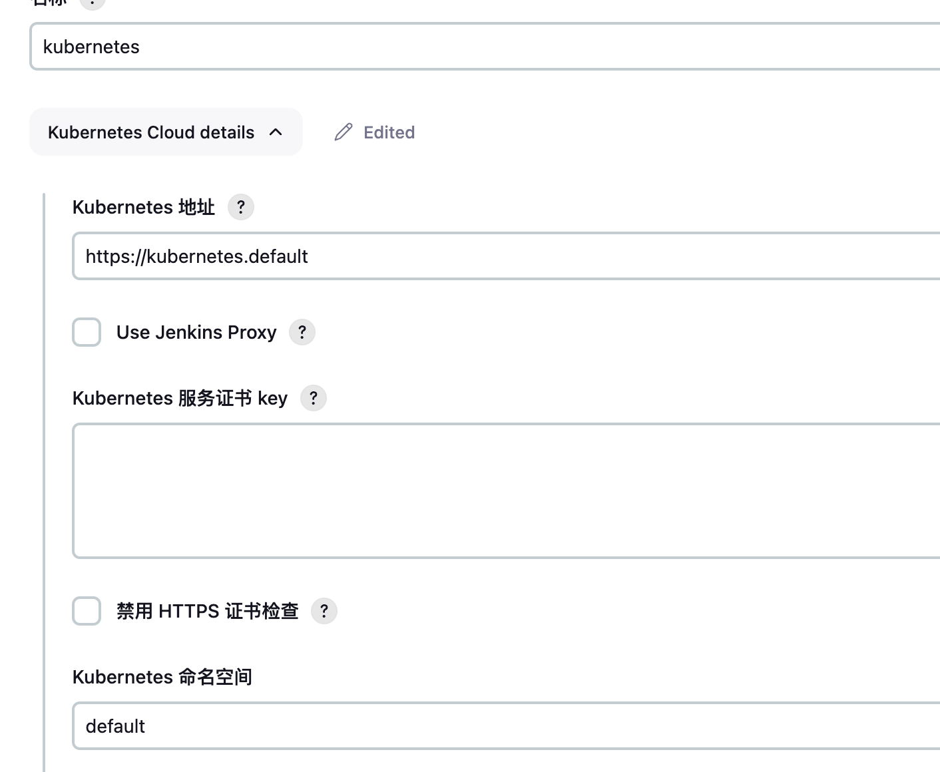Image resolution: width=940 pixels, height=772 pixels.
Task: Open help for Use Jenkins Proxy
Action: [302, 332]
